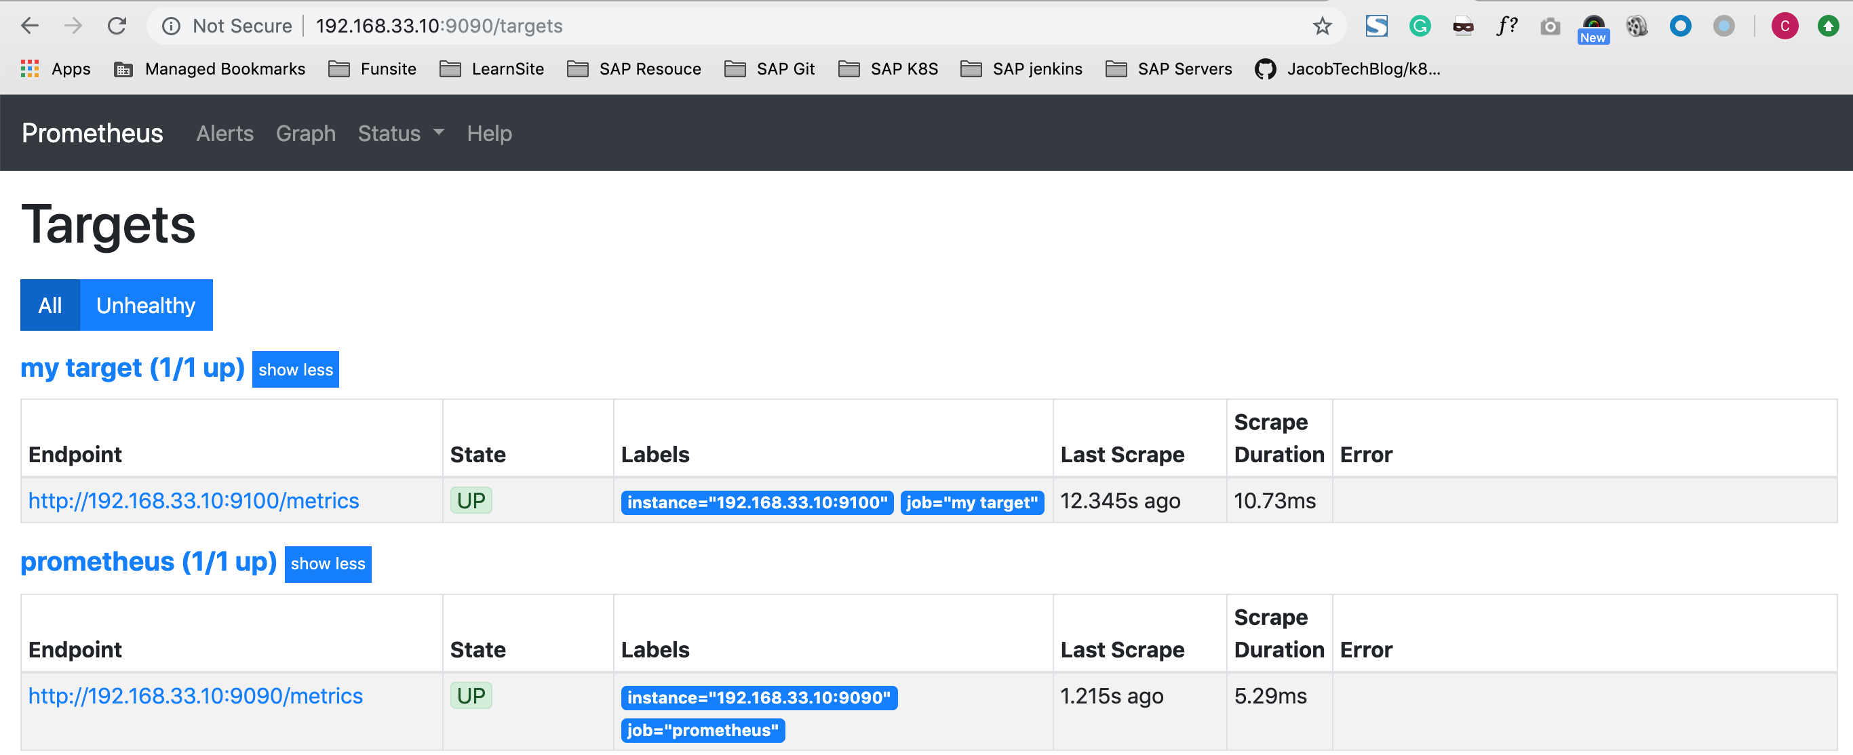Open the SAP Servers bookmark folder
Viewport: 1853px width, 755px height.
click(1169, 69)
